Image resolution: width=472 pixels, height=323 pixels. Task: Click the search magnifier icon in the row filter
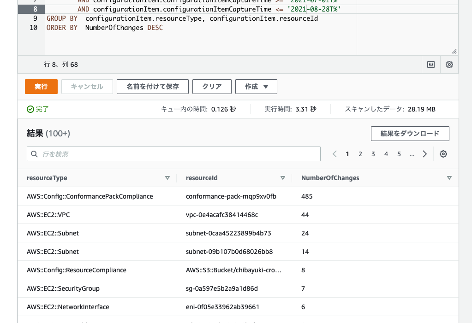click(x=34, y=154)
